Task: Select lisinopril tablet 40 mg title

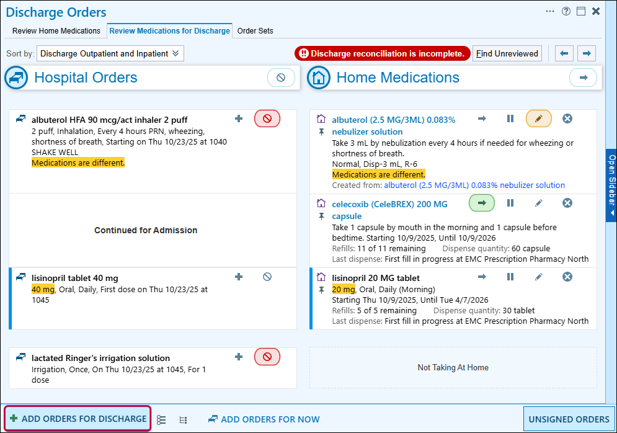Action: (x=75, y=278)
